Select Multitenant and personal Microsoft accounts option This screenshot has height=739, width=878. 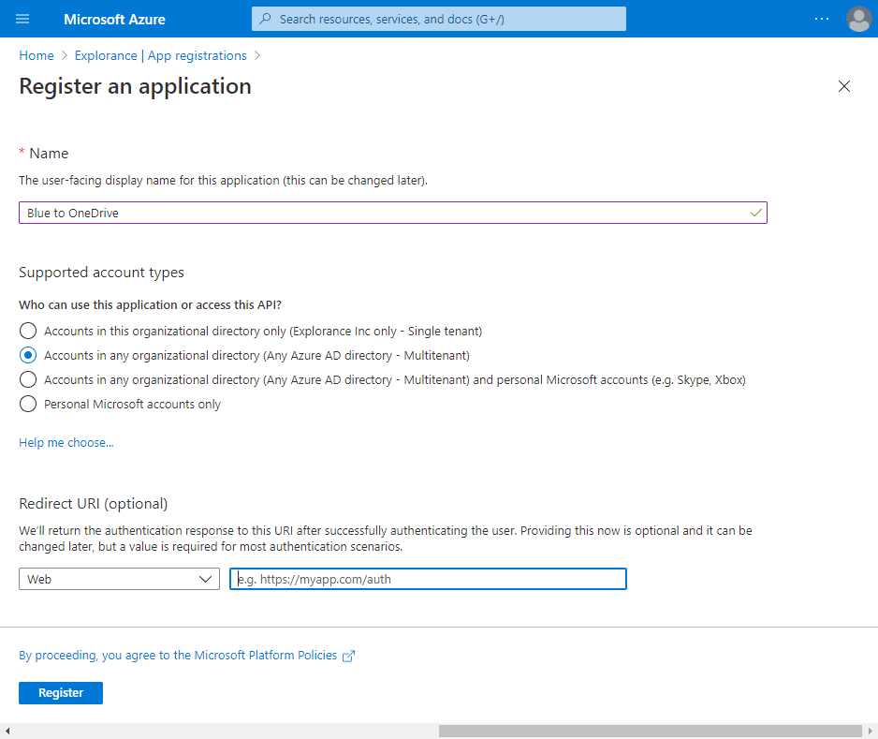[28, 379]
